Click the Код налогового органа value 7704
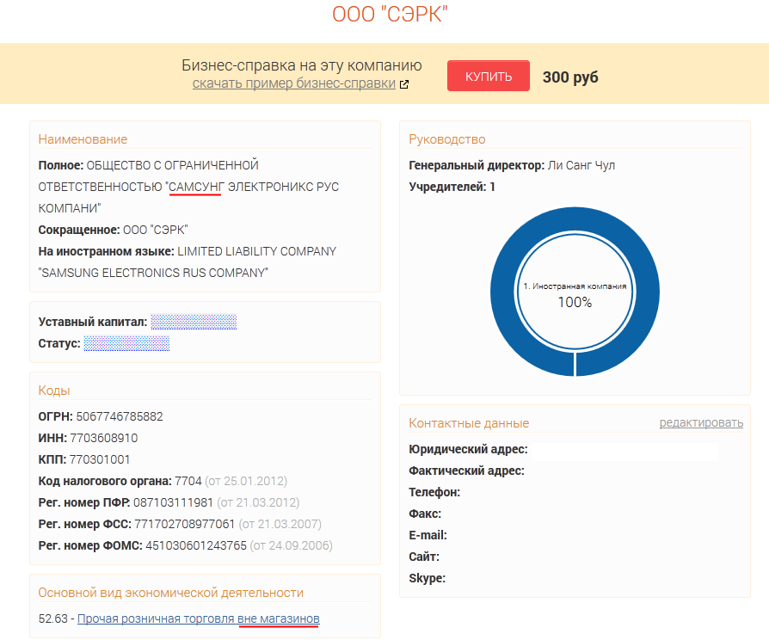 [188, 481]
